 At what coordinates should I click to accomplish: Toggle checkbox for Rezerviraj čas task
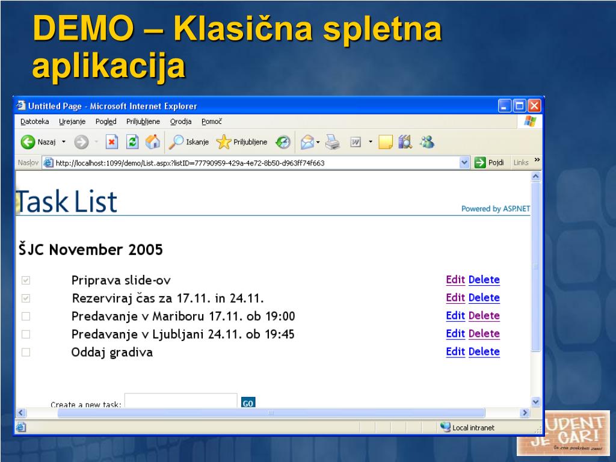[x=26, y=298]
